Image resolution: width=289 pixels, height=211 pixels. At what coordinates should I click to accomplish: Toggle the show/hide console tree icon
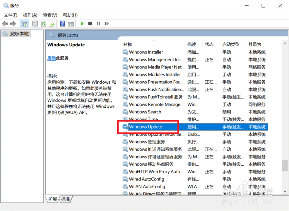pyautogui.click(x=24, y=24)
